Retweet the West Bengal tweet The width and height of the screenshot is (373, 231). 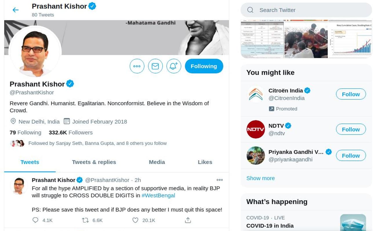coord(85,220)
